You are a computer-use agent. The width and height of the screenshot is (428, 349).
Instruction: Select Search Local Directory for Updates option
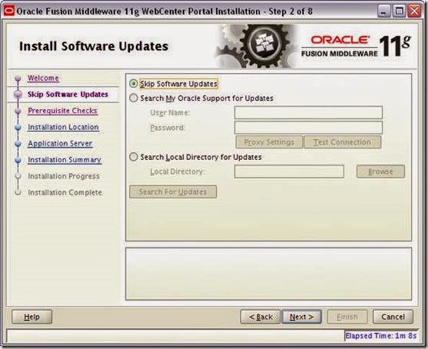click(x=133, y=157)
